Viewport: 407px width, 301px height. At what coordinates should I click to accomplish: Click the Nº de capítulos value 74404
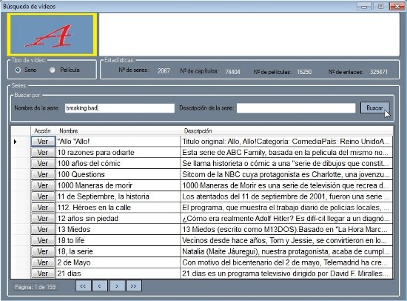pos(232,72)
